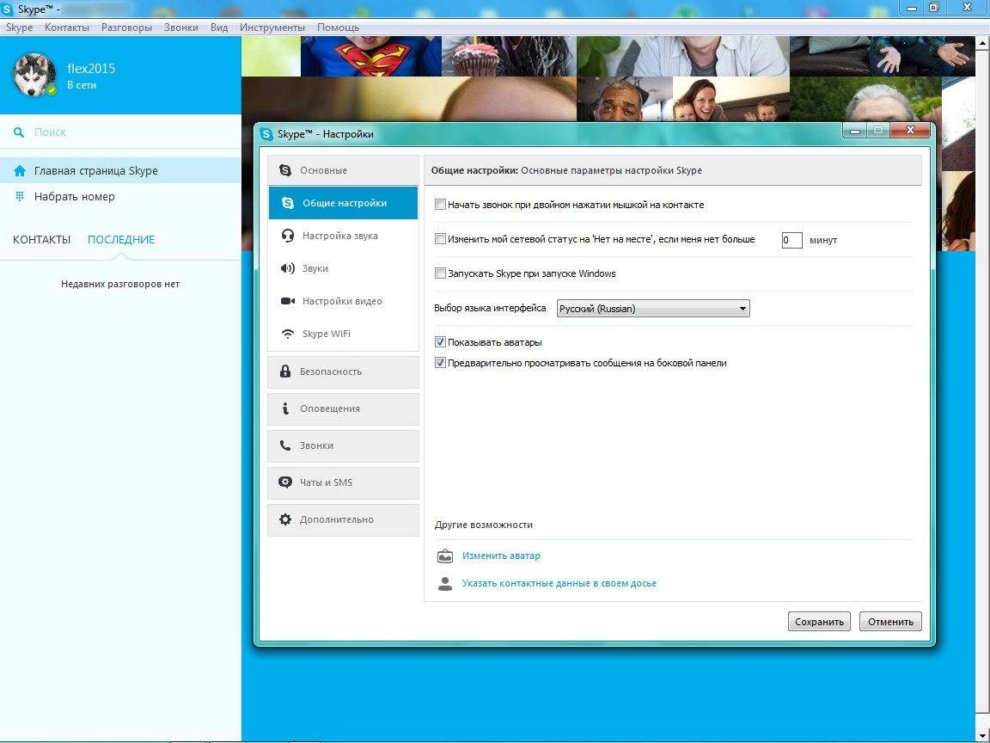
Task: Select Звуки settings page
Action: (x=343, y=268)
